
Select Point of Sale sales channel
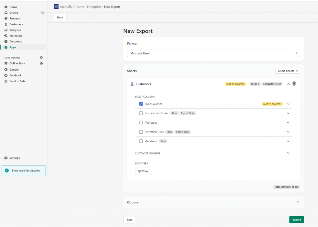pyautogui.click(x=17, y=81)
